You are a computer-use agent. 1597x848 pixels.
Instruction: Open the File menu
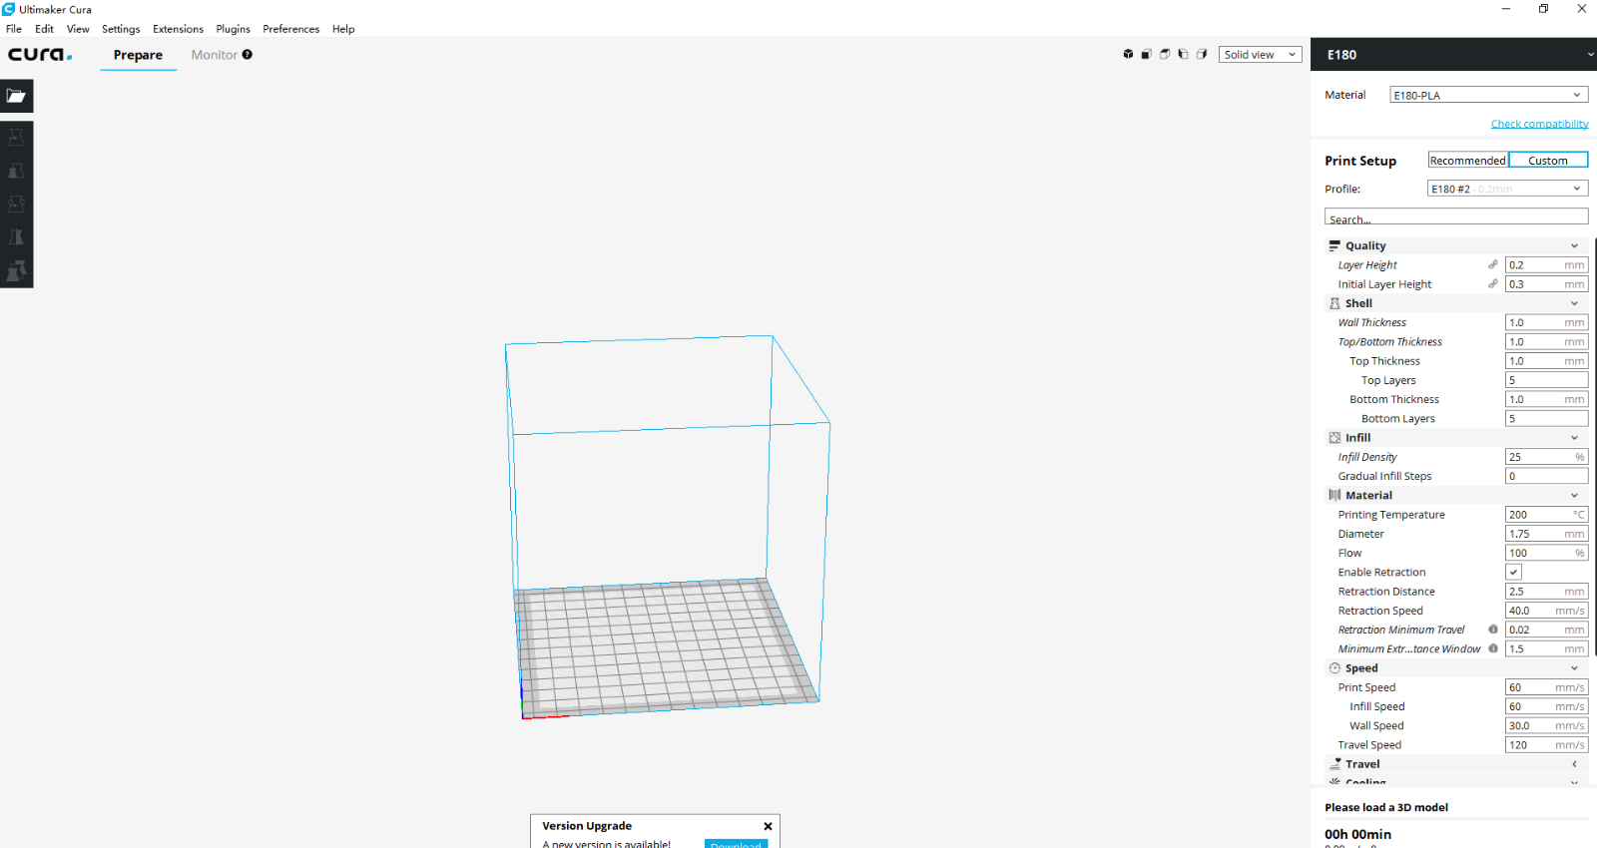pyautogui.click(x=14, y=29)
